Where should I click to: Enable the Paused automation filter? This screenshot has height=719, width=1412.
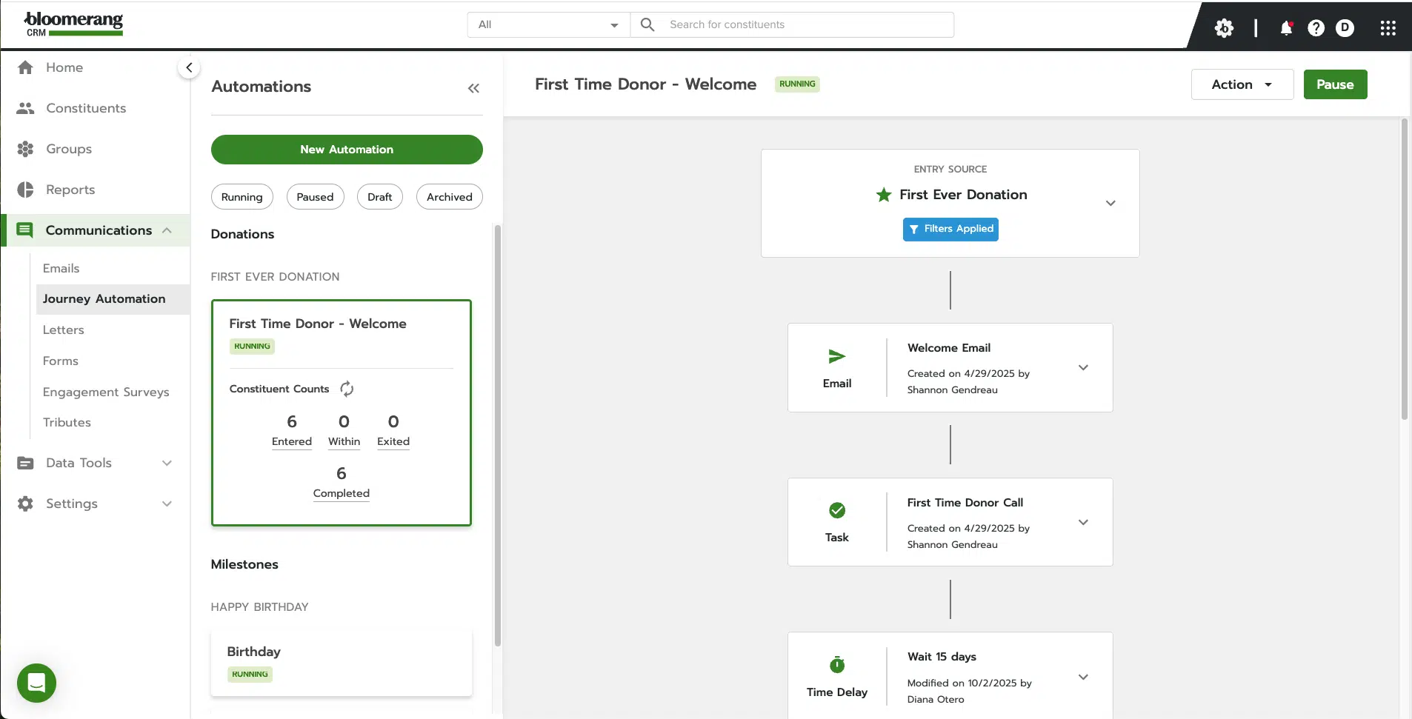click(315, 196)
